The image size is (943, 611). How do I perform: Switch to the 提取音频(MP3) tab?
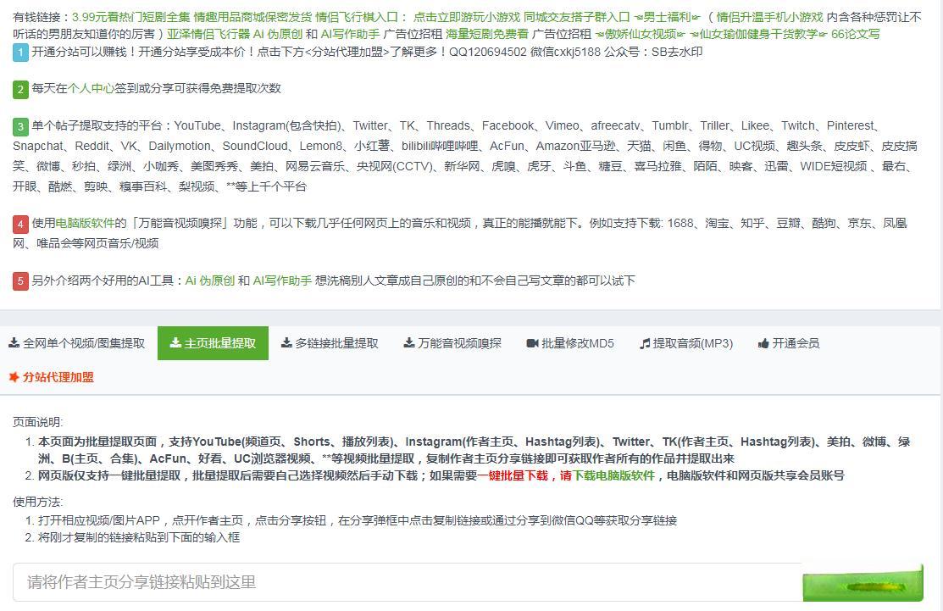point(686,343)
